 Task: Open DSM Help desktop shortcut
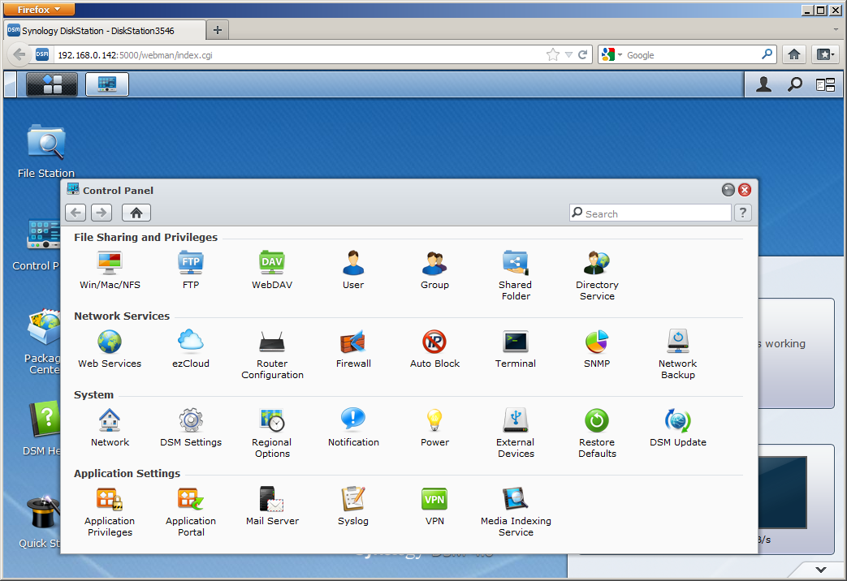click(x=42, y=428)
